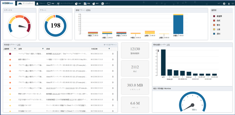Open the レポート pulse icon in navigation
The height and width of the screenshot is (115, 235).
(103, 4)
